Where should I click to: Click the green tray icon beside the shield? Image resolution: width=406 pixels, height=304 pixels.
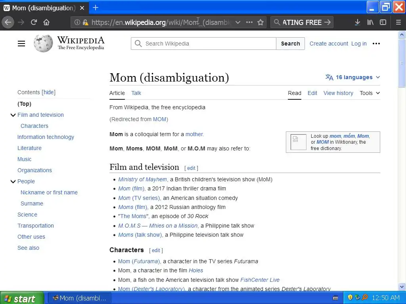[358, 298]
